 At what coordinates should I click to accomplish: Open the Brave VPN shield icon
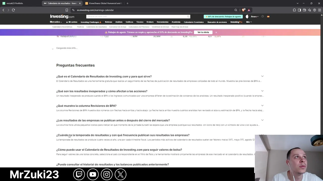[x=314, y=10]
